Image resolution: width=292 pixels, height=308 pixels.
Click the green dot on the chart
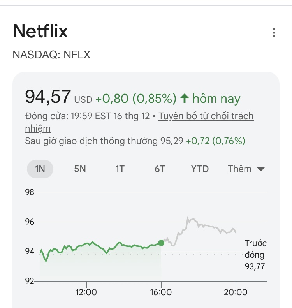[161, 243]
